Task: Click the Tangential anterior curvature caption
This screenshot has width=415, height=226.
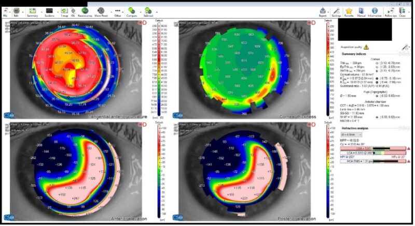Action: pyautogui.click(x=117, y=116)
